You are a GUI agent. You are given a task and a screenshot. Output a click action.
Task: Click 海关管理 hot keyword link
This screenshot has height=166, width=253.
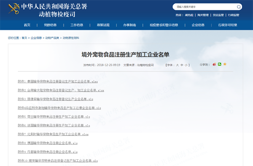coord(203,15)
